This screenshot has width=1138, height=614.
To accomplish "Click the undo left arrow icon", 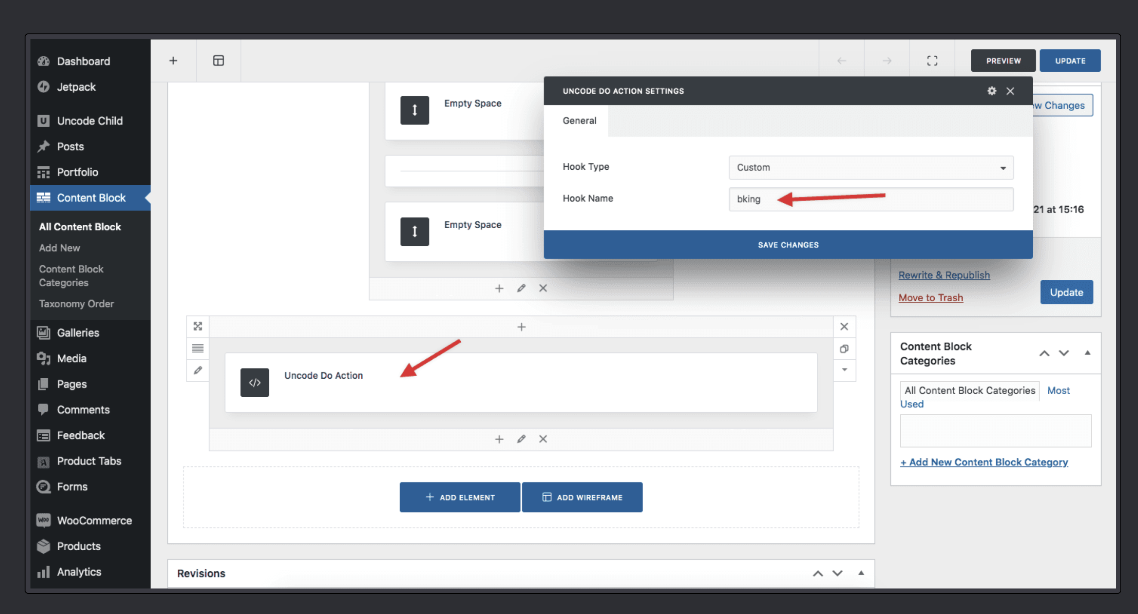I will tap(841, 60).
